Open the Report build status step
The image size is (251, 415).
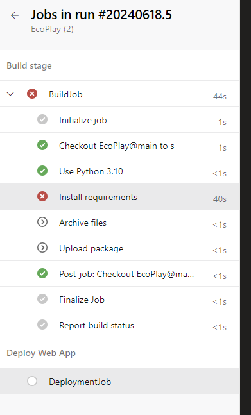click(x=119, y=325)
